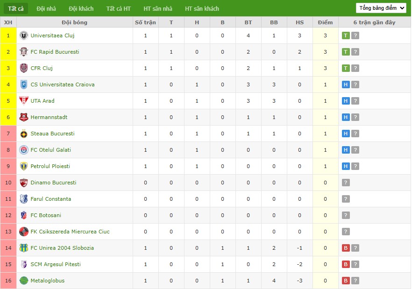The width and height of the screenshot is (412, 289).
Task: Click the CFR Cluj club badge
Action: click(x=24, y=68)
